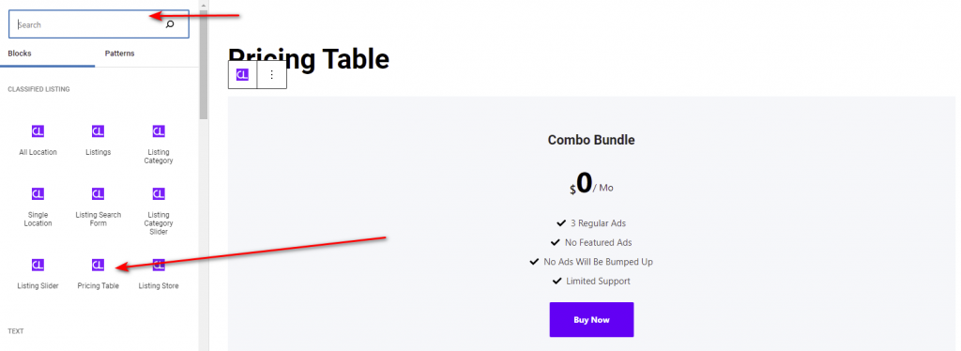Select the Listing Slider block

point(38,274)
